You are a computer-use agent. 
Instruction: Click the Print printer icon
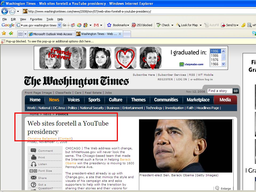[x=34, y=157]
